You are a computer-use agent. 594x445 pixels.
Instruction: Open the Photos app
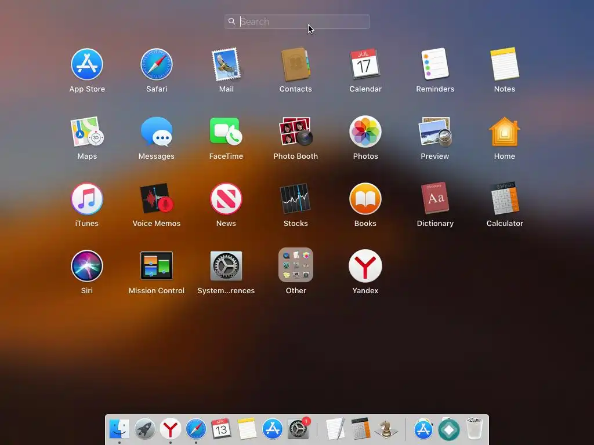click(365, 132)
